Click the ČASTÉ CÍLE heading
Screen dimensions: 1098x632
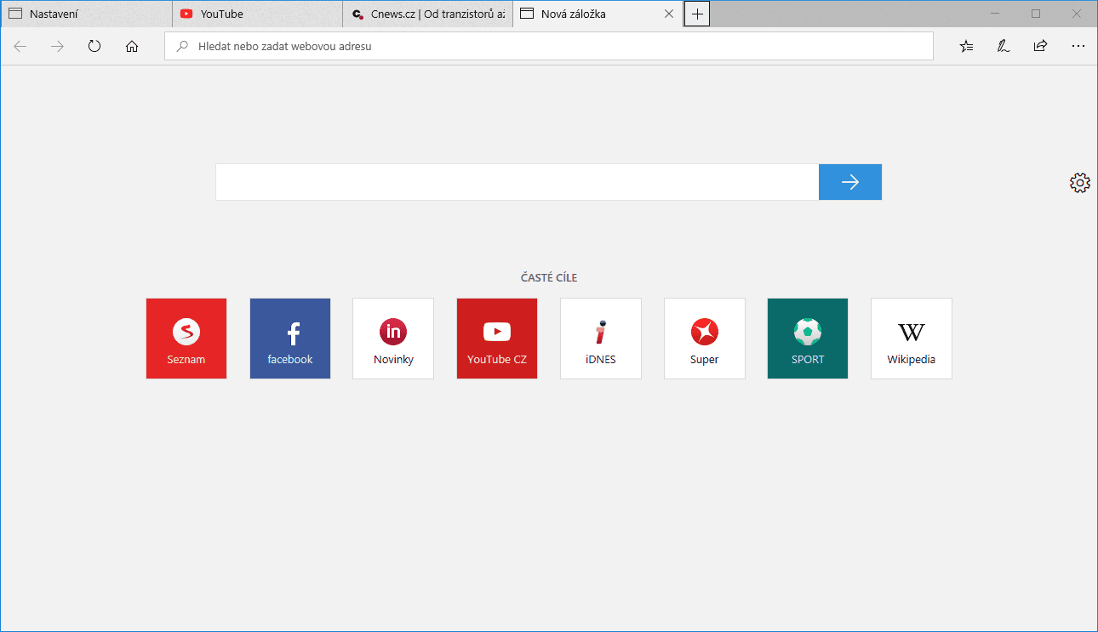[549, 277]
